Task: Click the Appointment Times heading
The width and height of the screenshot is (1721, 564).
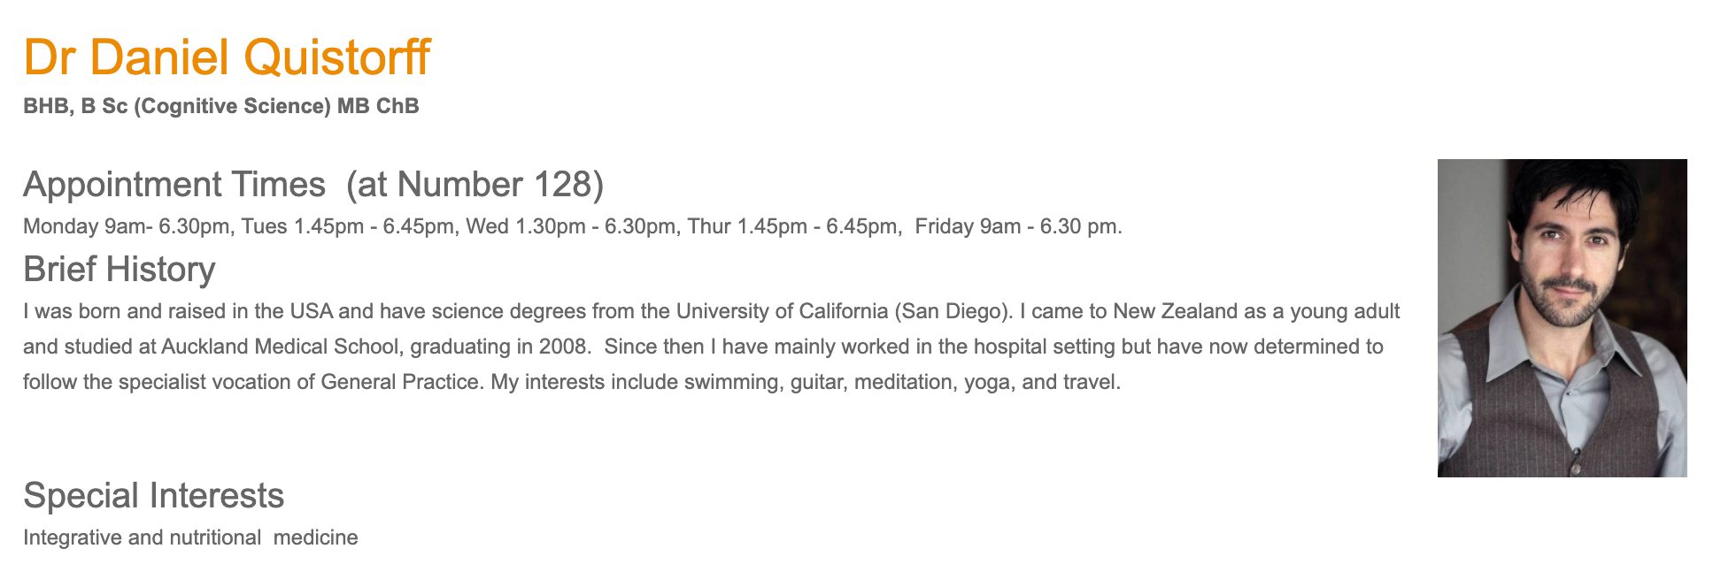Action: click(x=174, y=184)
